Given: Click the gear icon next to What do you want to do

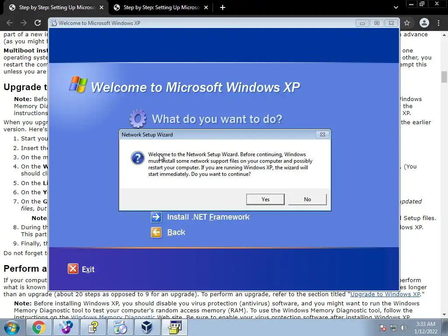Looking at the screenshot, I should pos(138,118).
